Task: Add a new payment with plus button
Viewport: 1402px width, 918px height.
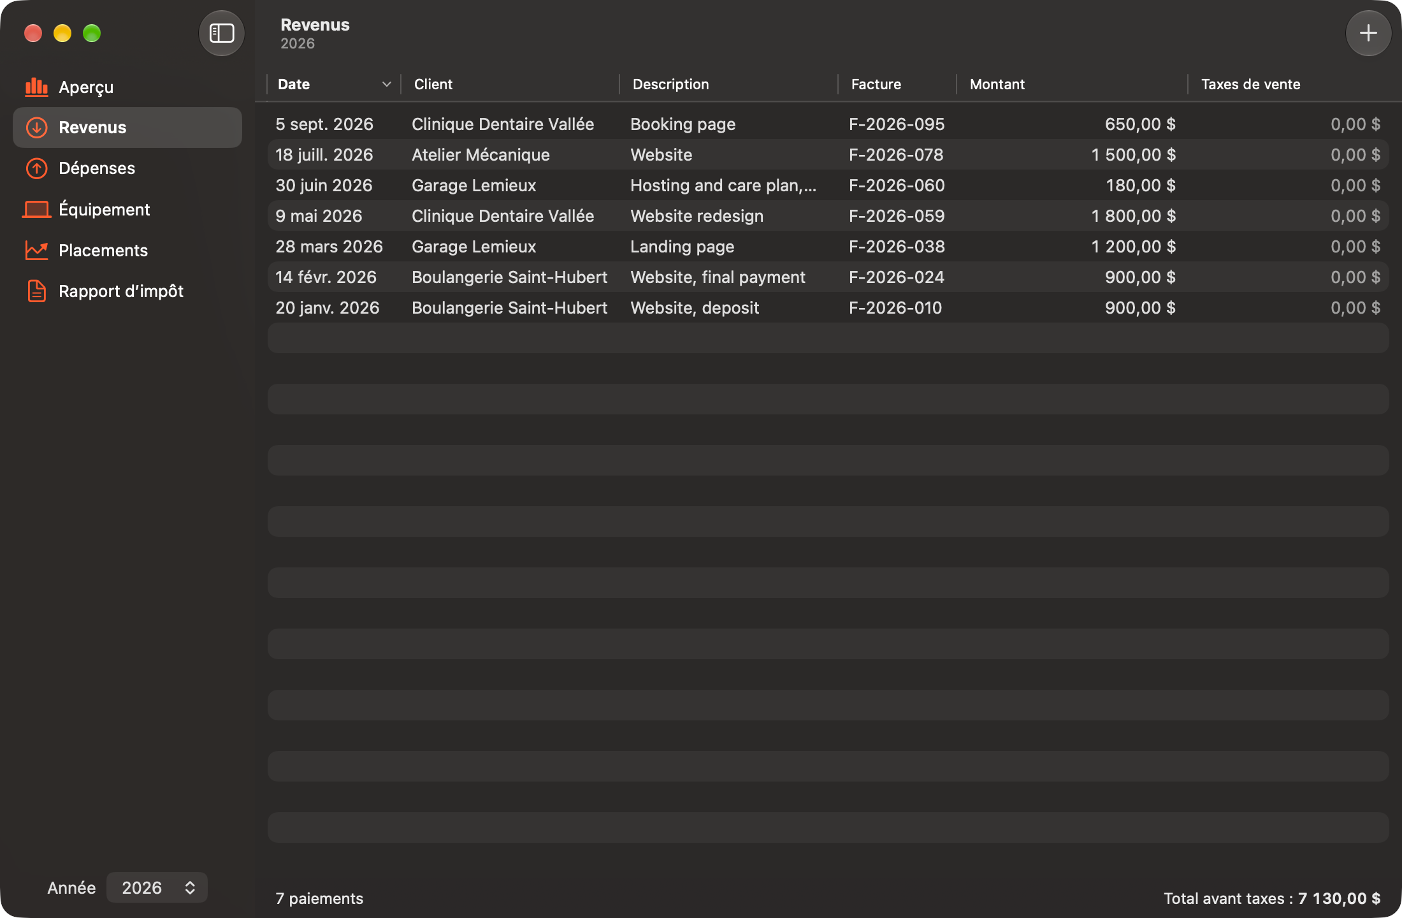Action: coord(1368,33)
